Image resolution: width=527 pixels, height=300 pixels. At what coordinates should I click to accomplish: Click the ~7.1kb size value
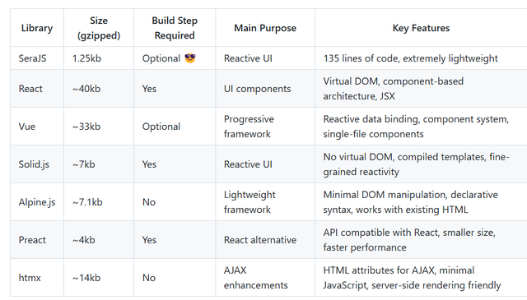click(87, 202)
